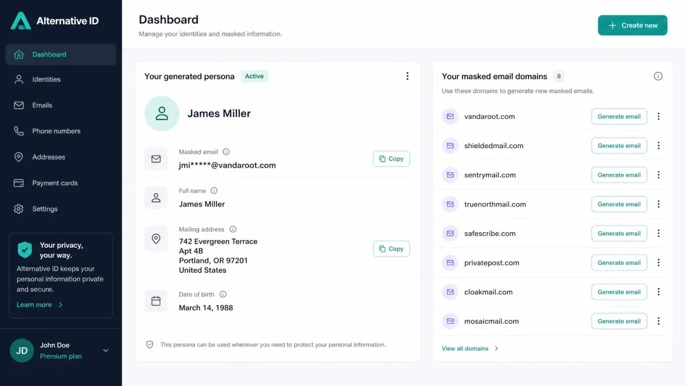Click the Settings gear icon in sidebar
Viewport: 686px width, 386px height.
coord(19,209)
